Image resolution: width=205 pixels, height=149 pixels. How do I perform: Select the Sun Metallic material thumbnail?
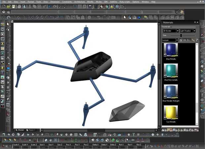click(x=171, y=112)
